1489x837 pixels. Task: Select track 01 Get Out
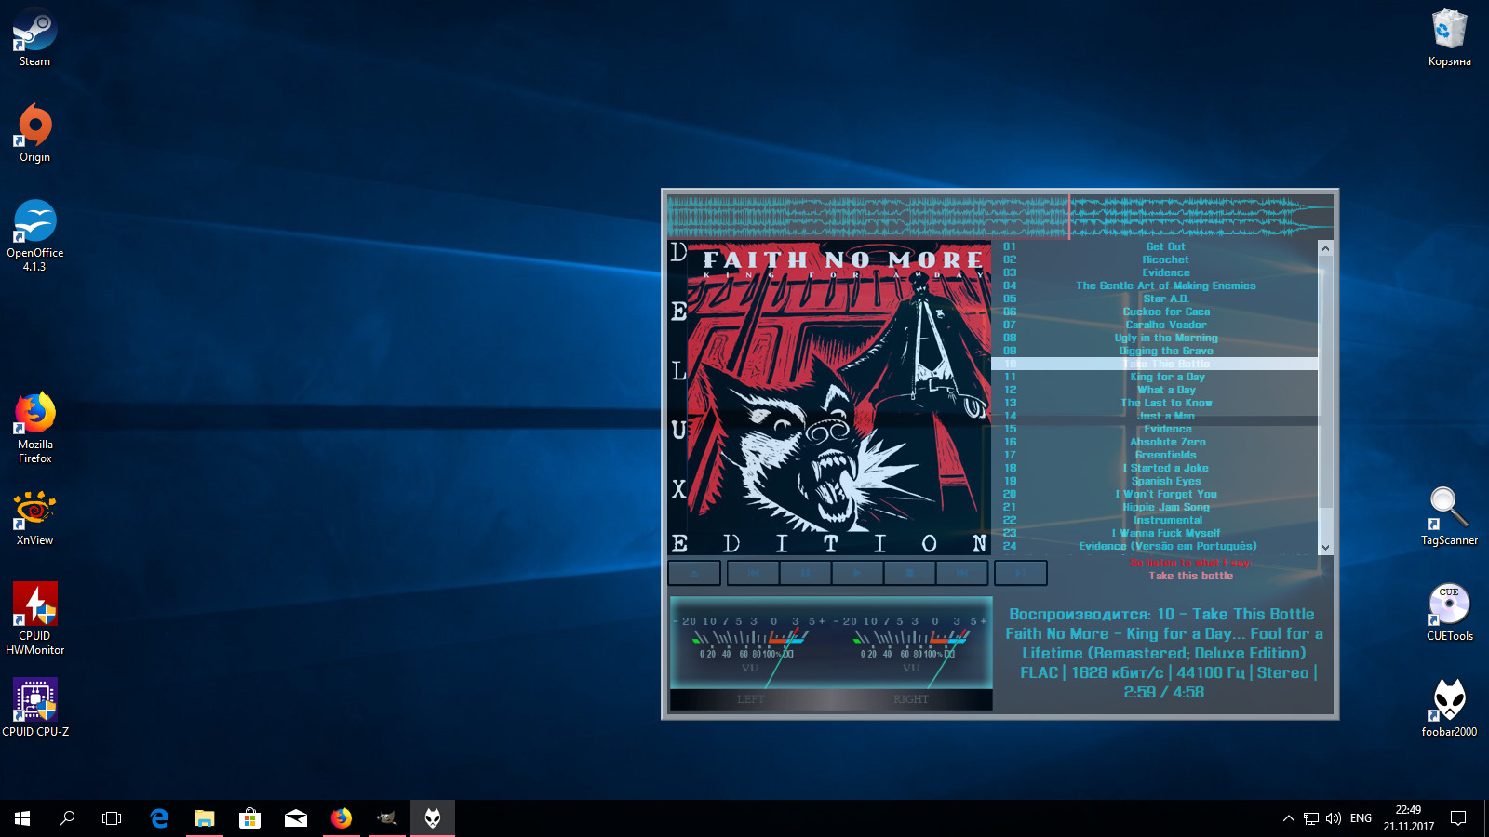(1155, 246)
